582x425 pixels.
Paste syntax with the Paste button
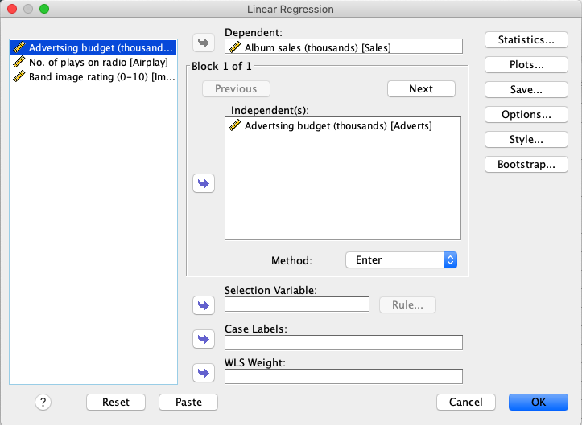tap(188, 402)
